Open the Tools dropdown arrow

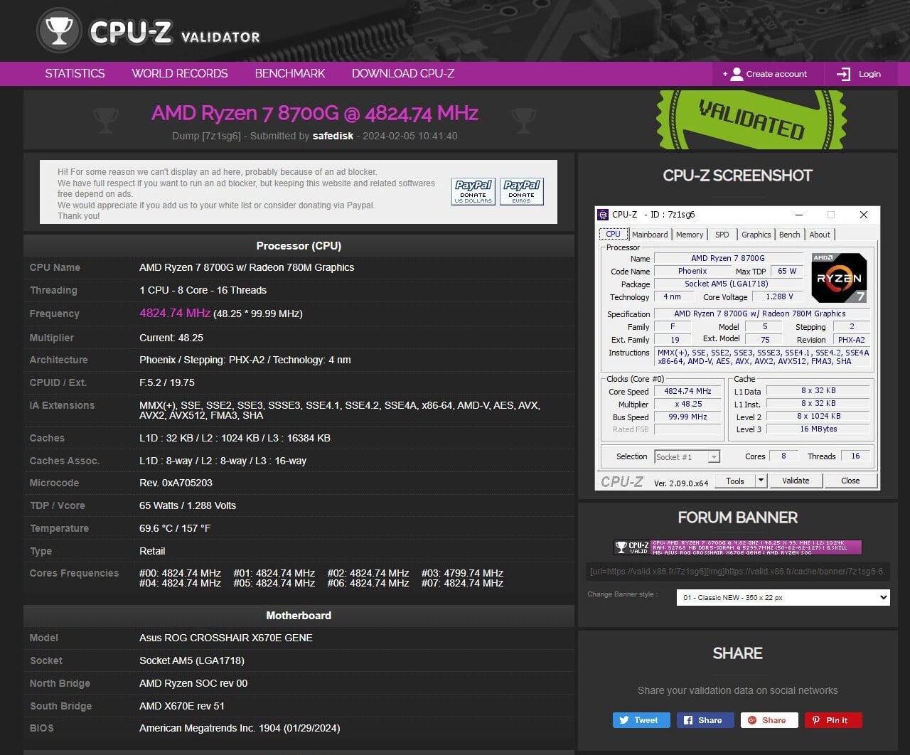click(761, 481)
